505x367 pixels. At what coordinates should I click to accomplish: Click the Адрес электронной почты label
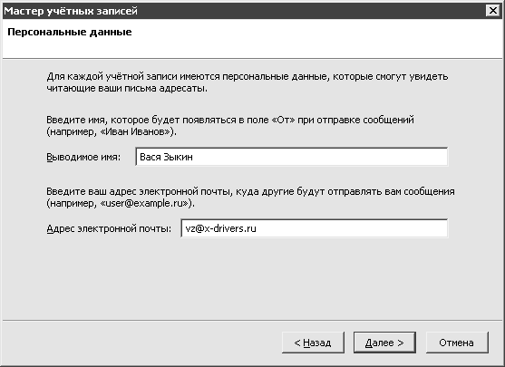109,229
